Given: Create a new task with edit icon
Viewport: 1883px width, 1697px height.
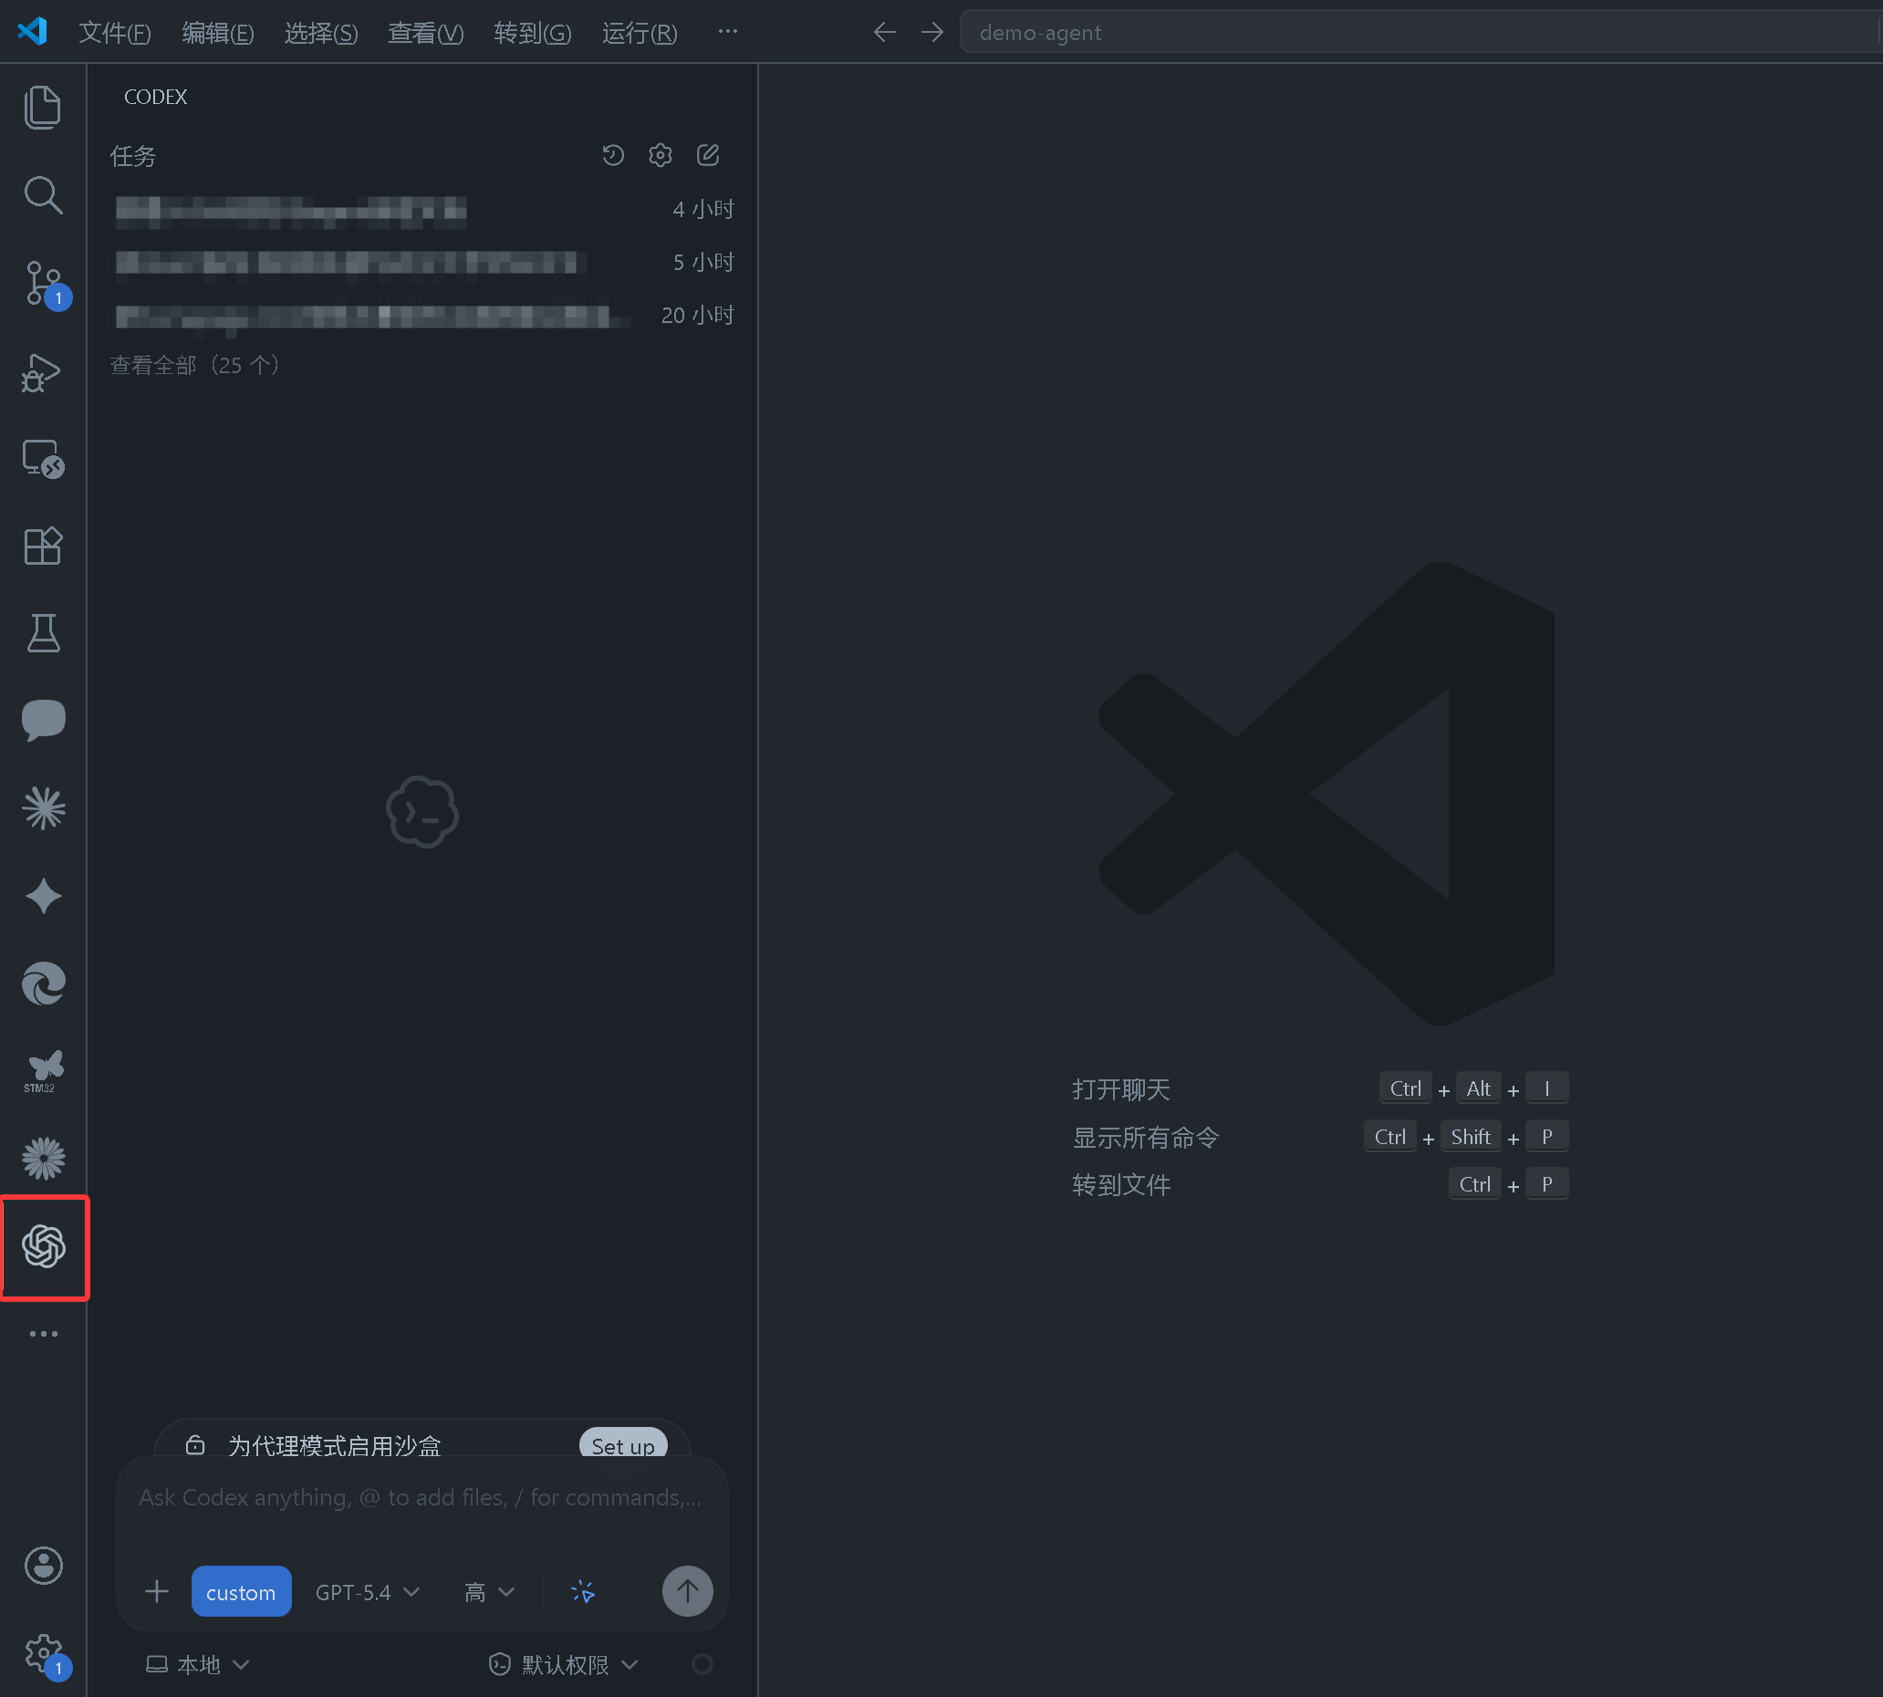Looking at the screenshot, I should coord(708,155).
